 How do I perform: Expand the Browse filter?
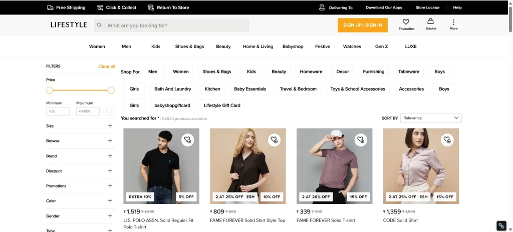pos(110,141)
